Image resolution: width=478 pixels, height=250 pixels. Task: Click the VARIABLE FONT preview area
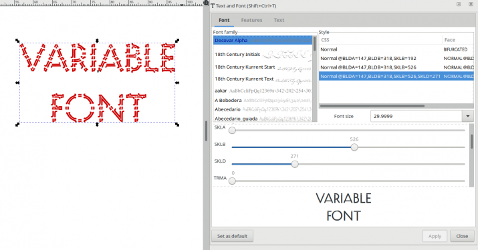344,207
